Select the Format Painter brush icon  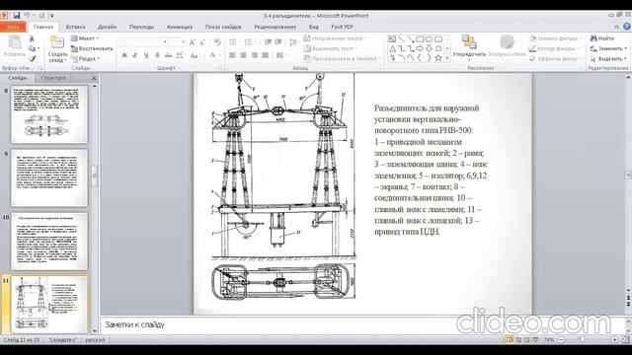[x=32, y=59]
